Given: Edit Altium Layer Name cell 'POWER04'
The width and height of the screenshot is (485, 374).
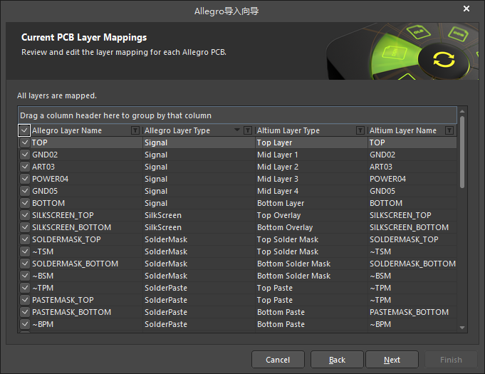Looking at the screenshot, I should click(412, 179).
